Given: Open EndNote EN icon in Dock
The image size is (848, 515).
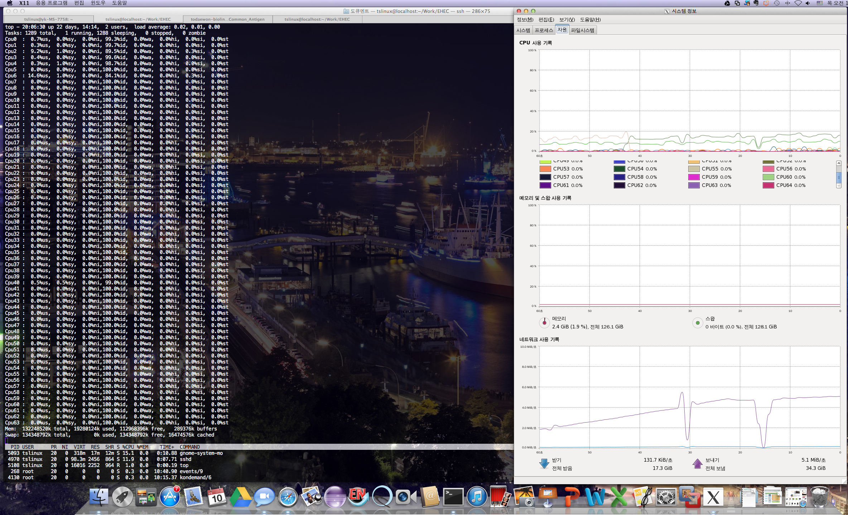Looking at the screenshot, I should coord(358,497).
